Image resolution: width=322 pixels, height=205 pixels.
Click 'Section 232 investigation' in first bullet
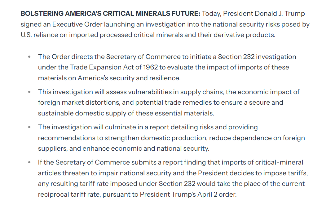[x=257, y=57]
